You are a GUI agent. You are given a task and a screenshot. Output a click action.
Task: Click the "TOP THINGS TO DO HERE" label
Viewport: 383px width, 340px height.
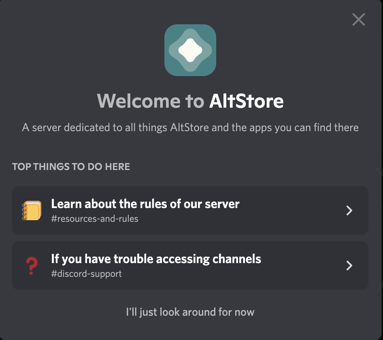click(x=71, y=167)
